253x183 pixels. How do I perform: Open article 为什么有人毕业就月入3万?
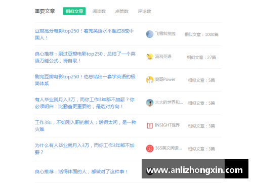[85, 149]
